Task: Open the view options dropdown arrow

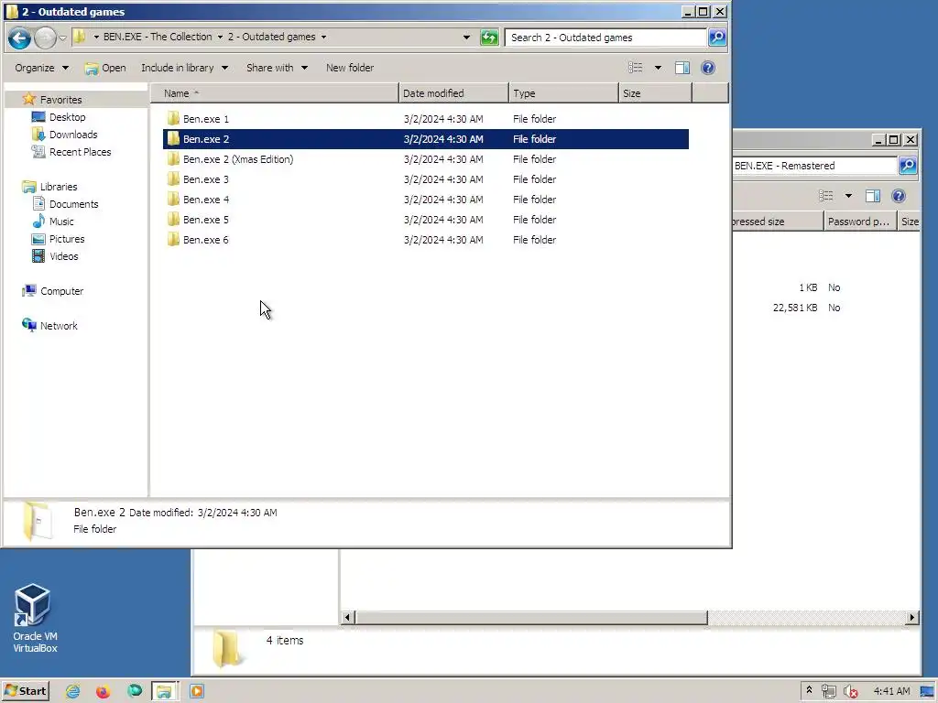Action: 658,68
